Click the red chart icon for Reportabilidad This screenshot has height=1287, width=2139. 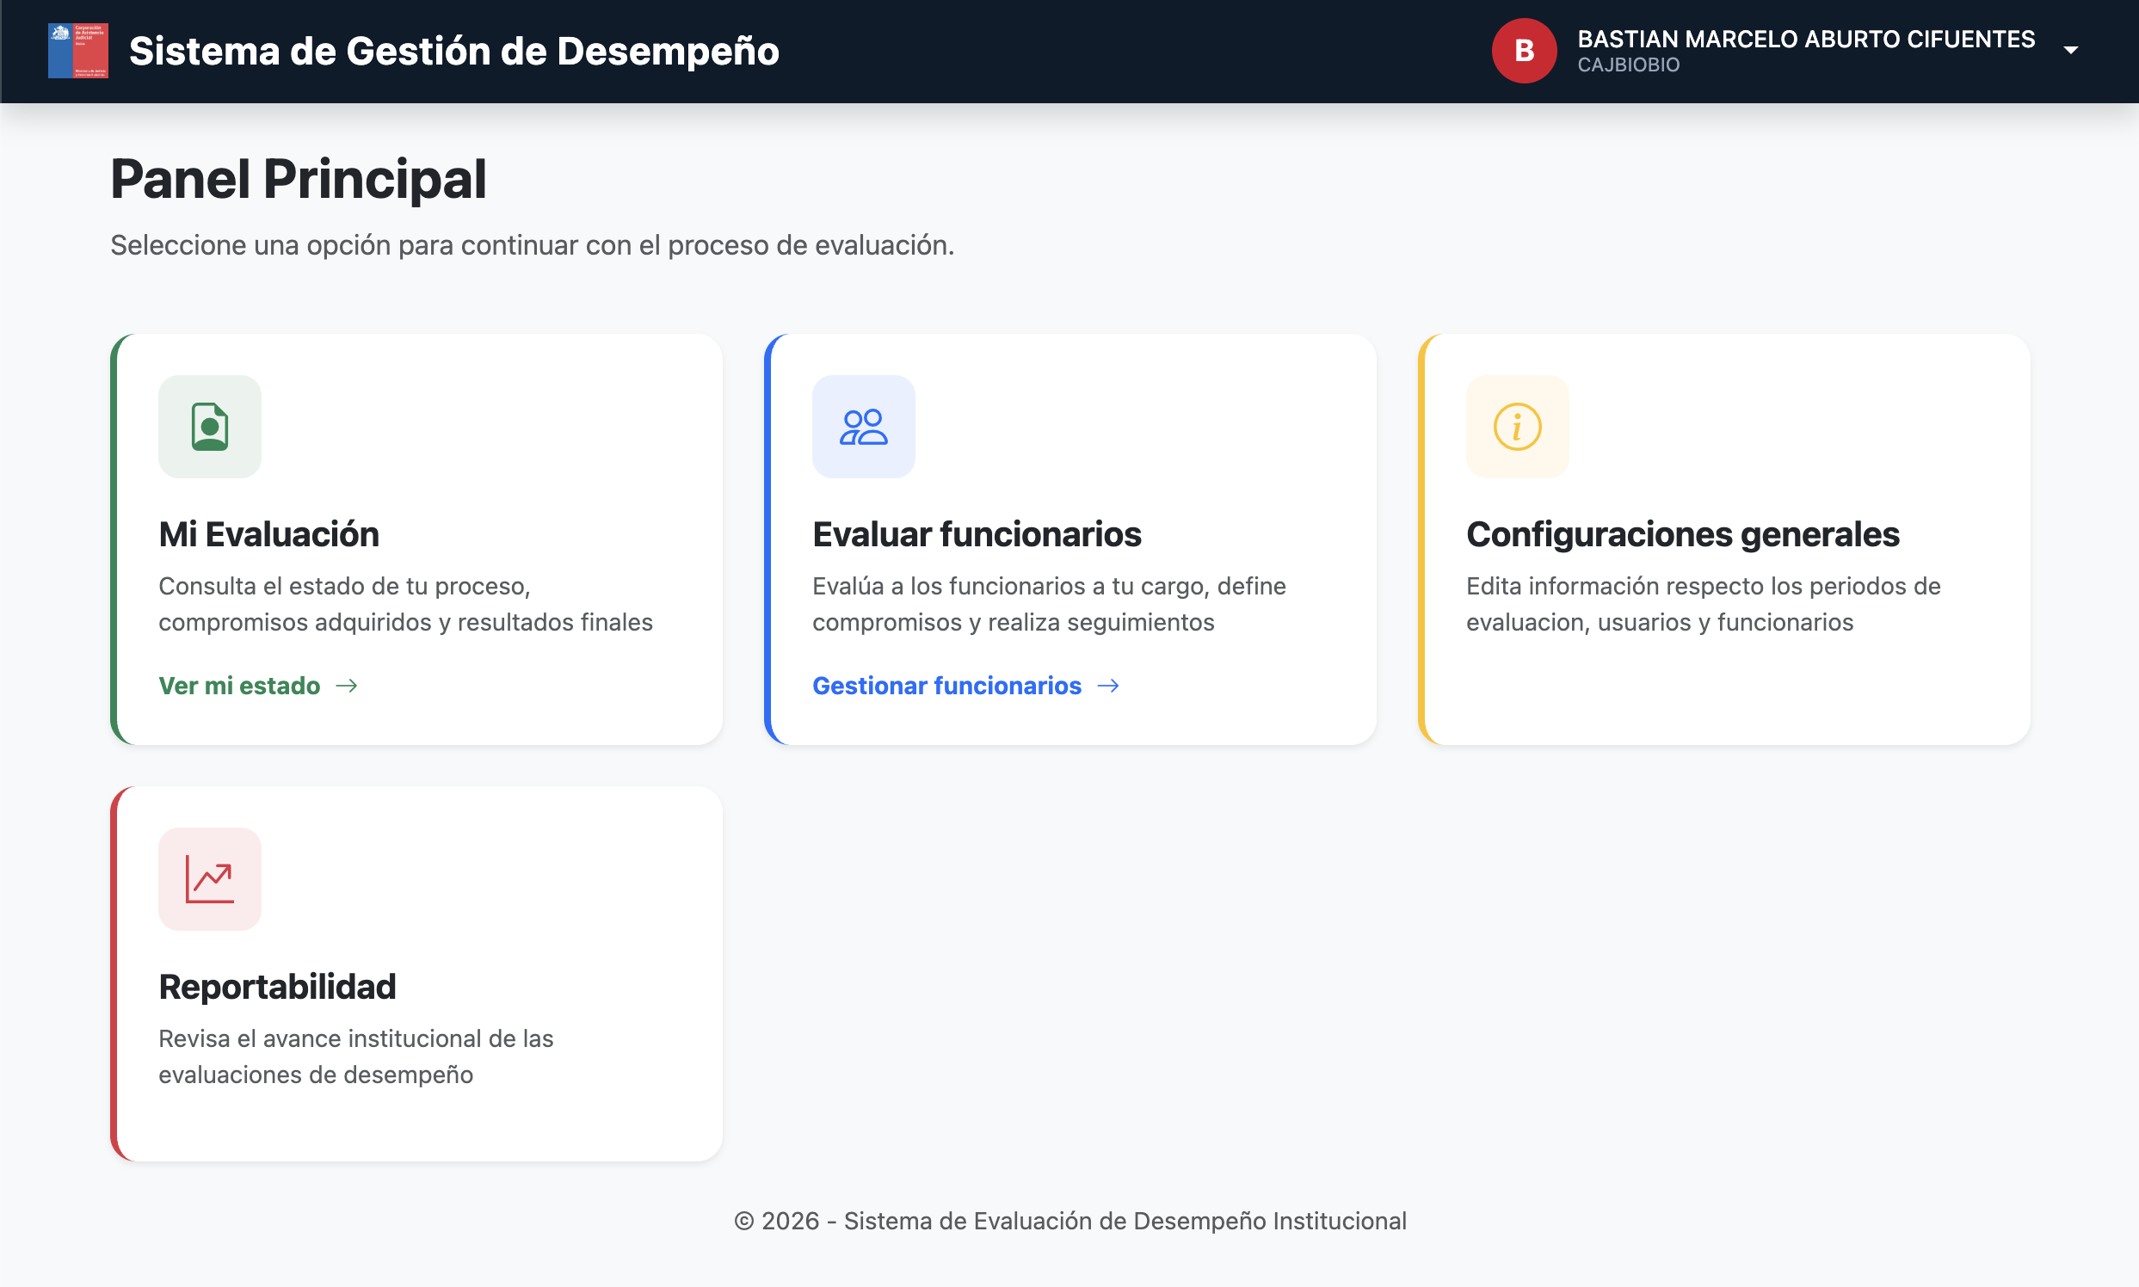210,879
